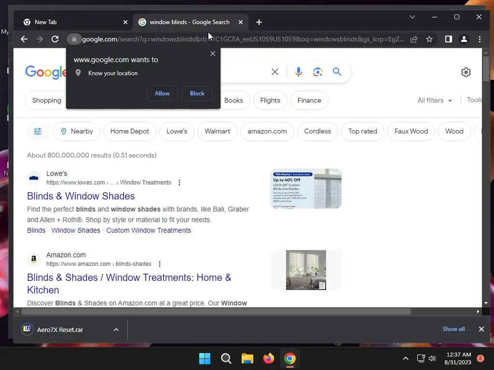Screen dimensions: 494x370
Task: Close the downloads bar
Action: coord(481,329)
